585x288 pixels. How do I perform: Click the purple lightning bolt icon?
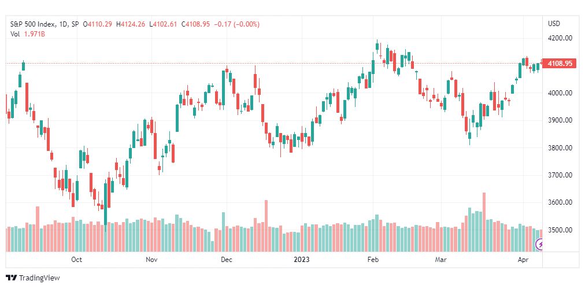click(x=539, y=245)
